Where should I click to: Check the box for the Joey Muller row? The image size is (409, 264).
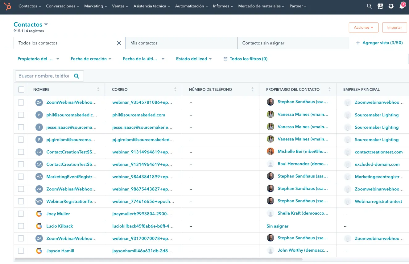(21, 214)
